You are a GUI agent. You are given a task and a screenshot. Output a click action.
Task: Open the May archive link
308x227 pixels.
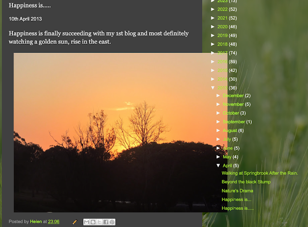pos(227,157)
